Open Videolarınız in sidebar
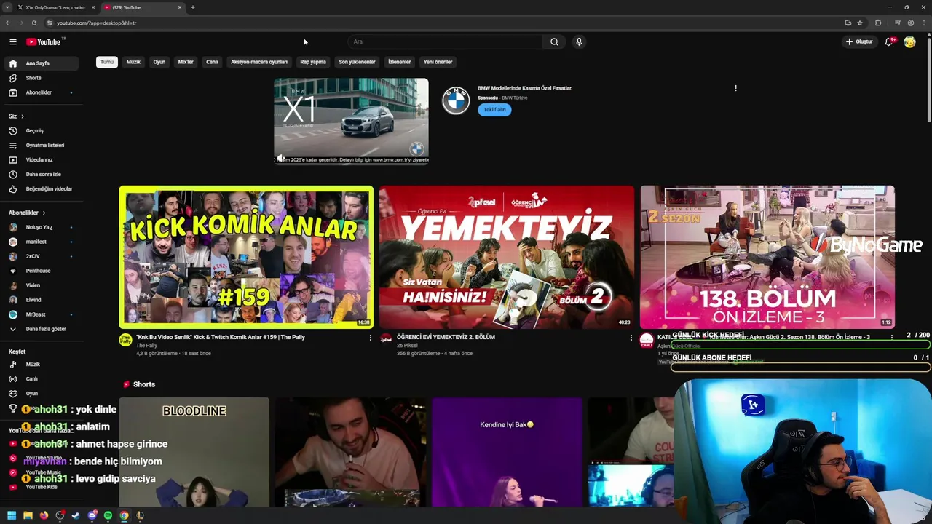The width and height of the screenshot is (932, 524). pyautogui.click(x=41, y=159)
